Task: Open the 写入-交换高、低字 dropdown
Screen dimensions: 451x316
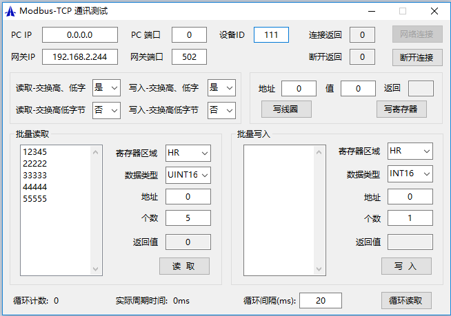Action: pyautogui.click(x=221, y=87)
